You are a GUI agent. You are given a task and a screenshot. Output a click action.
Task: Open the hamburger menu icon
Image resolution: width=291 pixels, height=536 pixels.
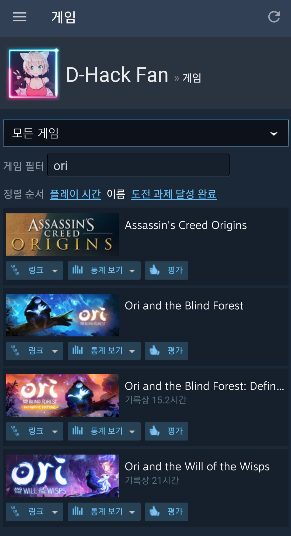pos(20,17)
